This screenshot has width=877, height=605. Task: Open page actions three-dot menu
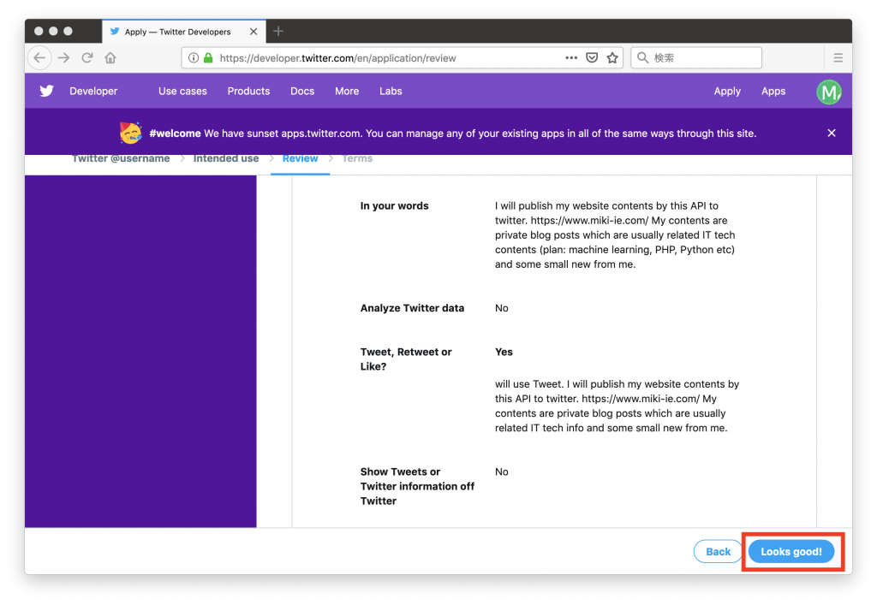click(571, 58)
